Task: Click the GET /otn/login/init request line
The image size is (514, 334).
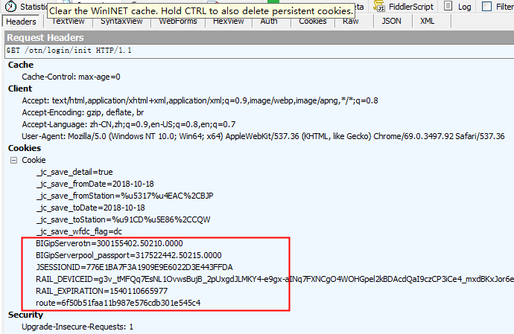Action: [69, 51]
